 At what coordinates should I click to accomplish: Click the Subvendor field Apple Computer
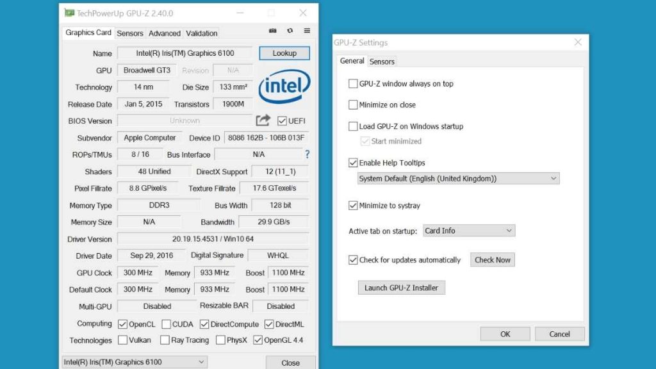point(149,138)
